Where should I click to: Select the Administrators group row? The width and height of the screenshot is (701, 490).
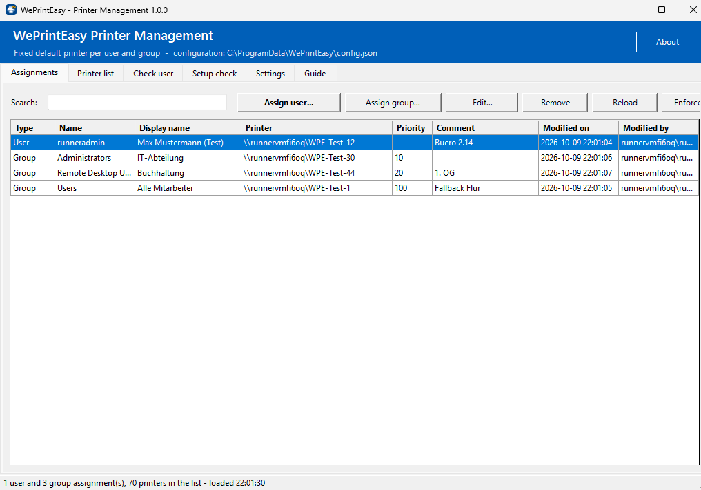[354, 158]
